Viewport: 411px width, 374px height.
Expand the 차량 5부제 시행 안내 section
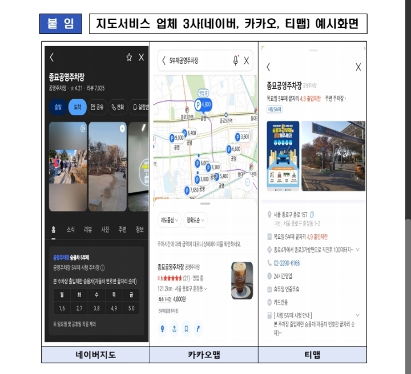coord(357,315)
